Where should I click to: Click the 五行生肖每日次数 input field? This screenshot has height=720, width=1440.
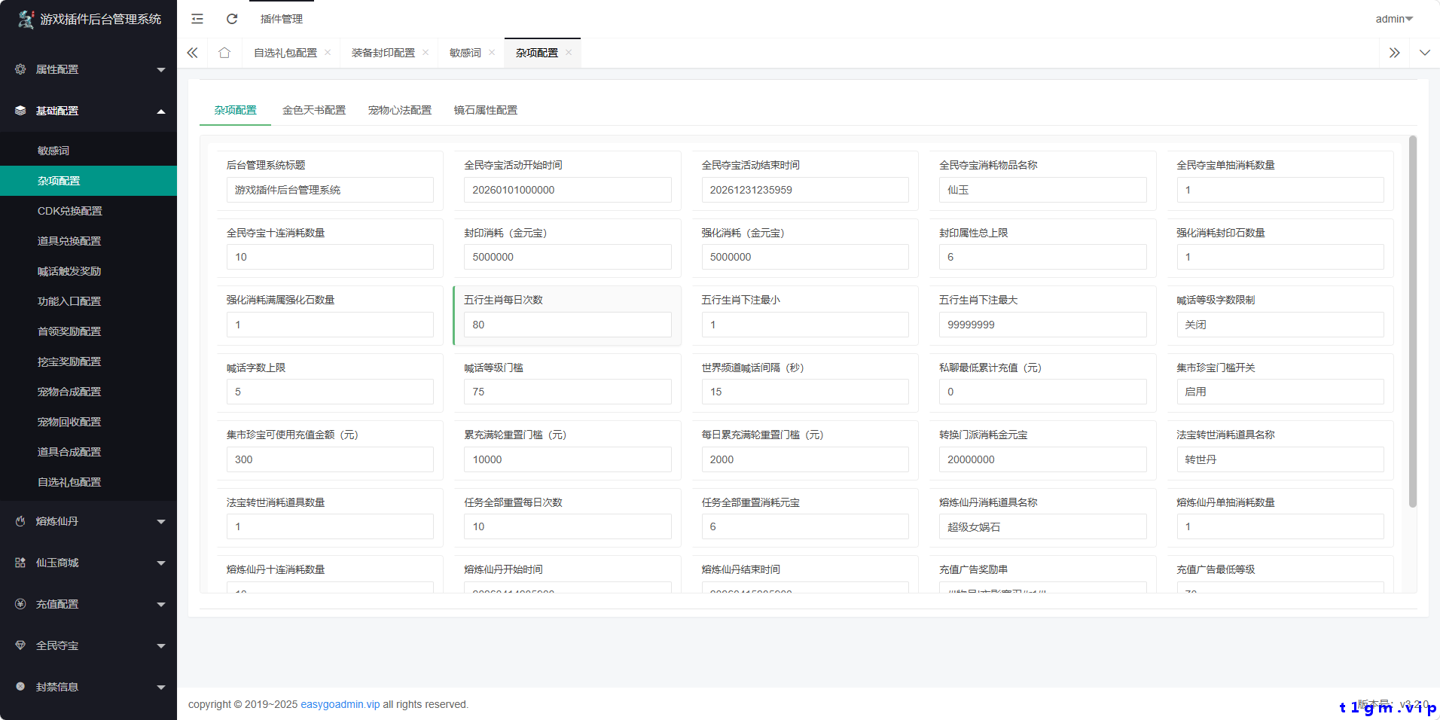(x=567, y=325)
